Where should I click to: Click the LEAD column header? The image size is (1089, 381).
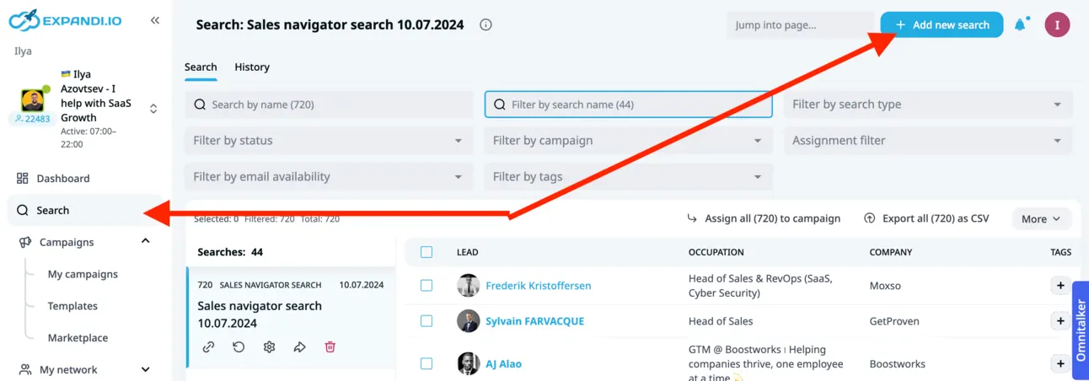click(467, 252)
